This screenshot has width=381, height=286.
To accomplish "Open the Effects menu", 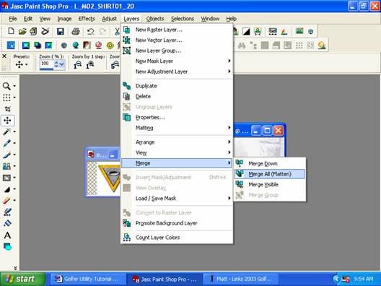I will (x=87, y=19).
